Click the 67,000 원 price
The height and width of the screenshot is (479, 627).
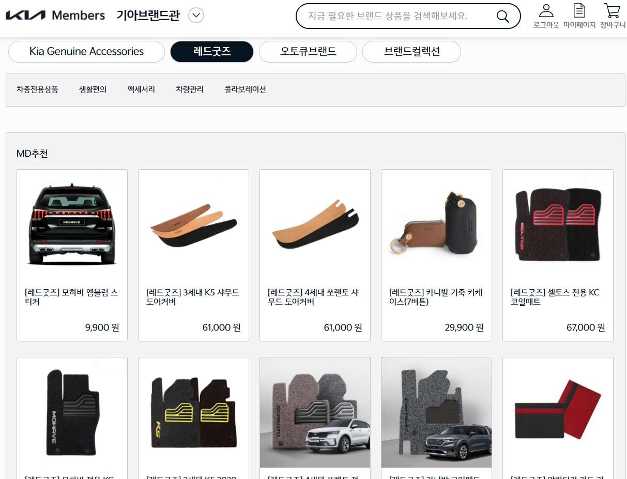click(586, 327)
